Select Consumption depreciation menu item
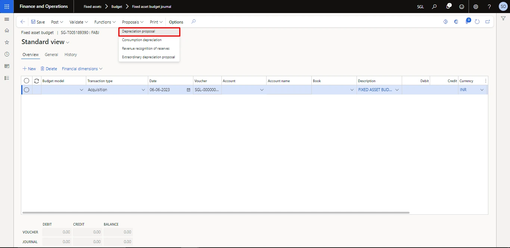The width and height of the screenshot is (510, 248). pos(149,40)
